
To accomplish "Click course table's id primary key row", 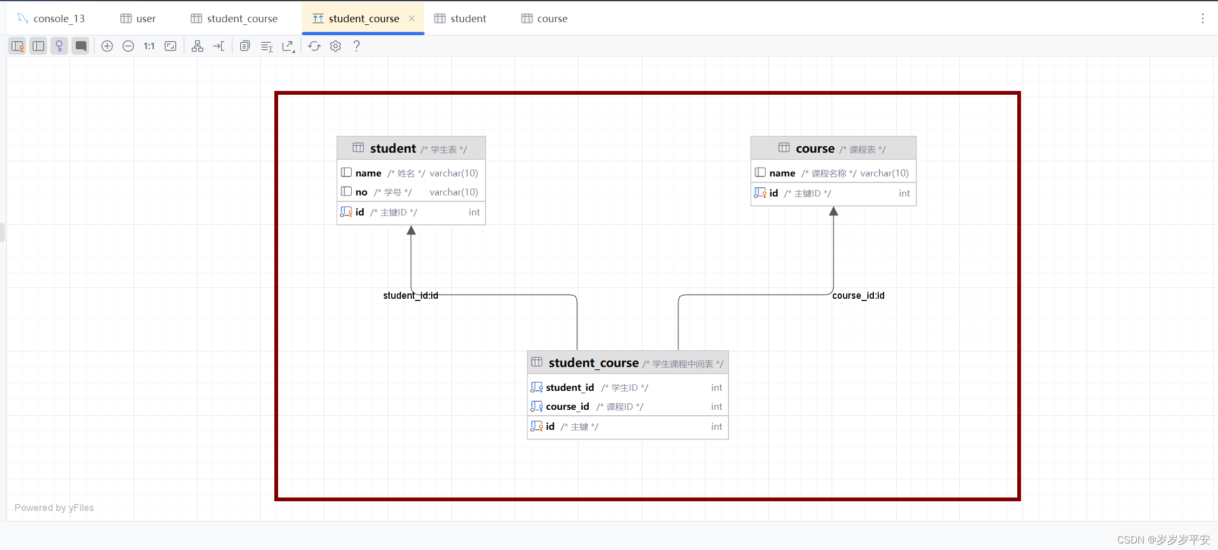I will tap(833, 193).
